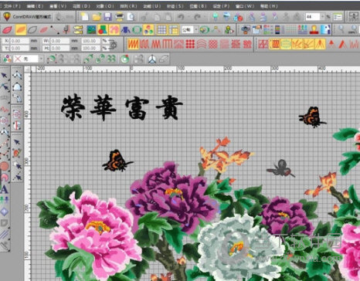Toggle the highlighted orange leaf icon
This screenshot has height=281, width=360.
21,29
